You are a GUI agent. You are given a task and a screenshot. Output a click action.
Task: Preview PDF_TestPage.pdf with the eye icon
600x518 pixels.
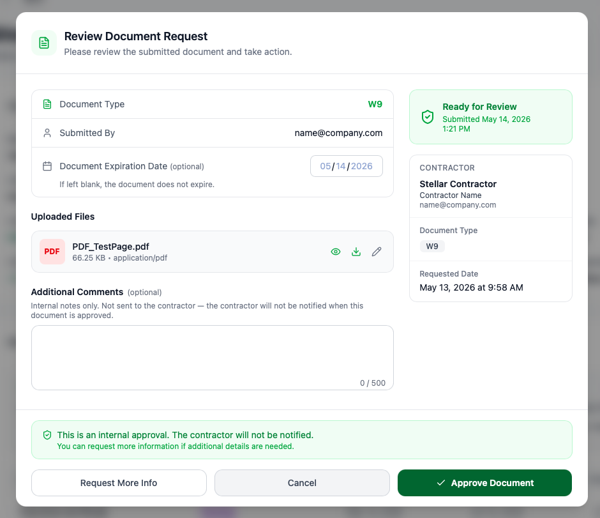pyautogui.click(x=336, y=252)
